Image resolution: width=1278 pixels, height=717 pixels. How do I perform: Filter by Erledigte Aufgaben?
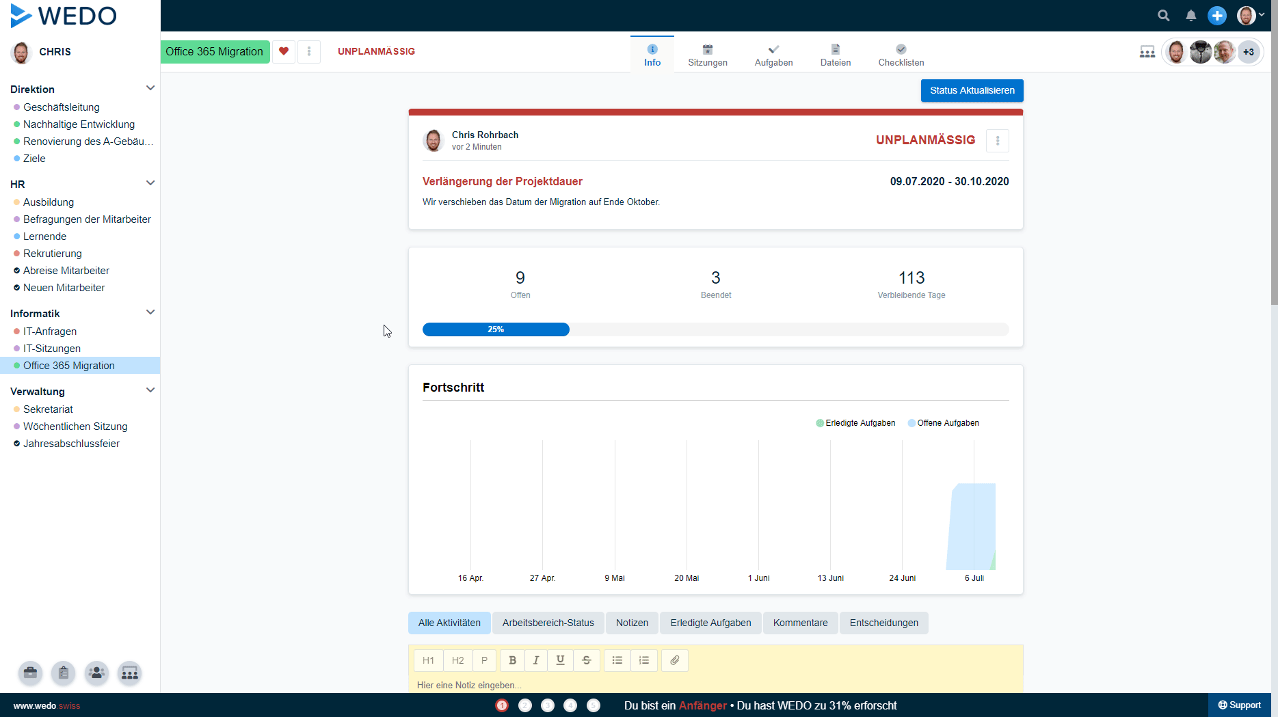(710, 623)
